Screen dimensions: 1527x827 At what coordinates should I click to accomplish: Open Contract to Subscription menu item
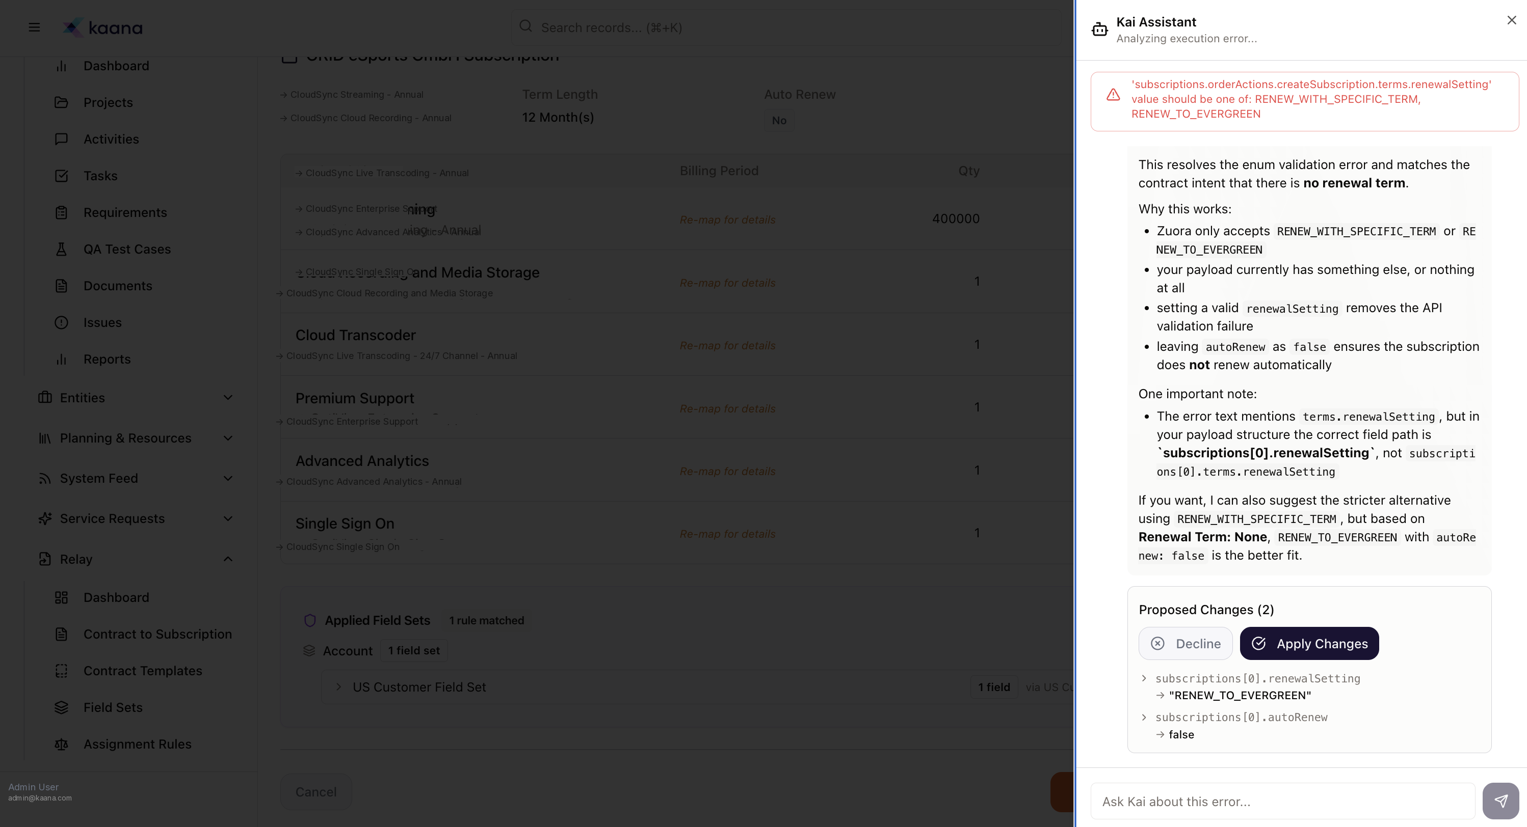tap(157, 634)
